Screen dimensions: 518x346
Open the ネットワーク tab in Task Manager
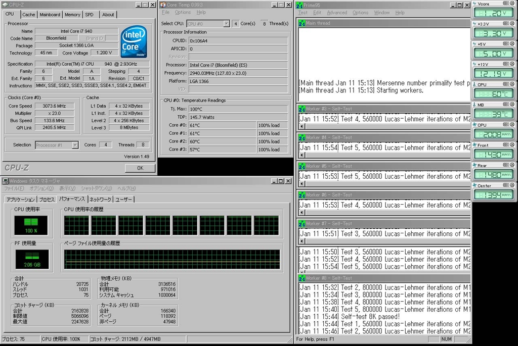[x=100, y=200]
